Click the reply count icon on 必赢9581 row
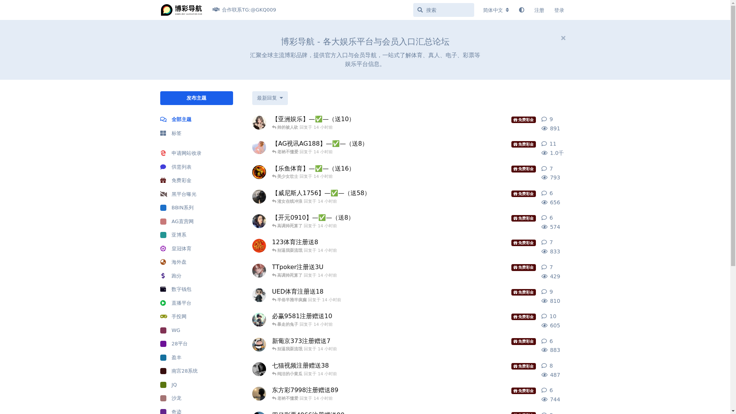Viewport: 736px width, 414px height. (x=544, y=316)
